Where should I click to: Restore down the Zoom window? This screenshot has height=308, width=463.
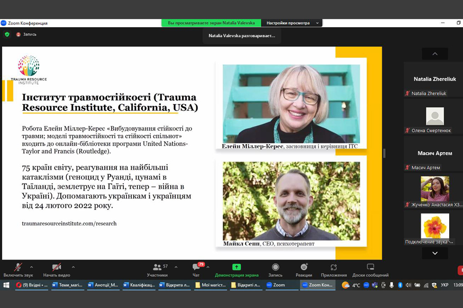[458, 23]
